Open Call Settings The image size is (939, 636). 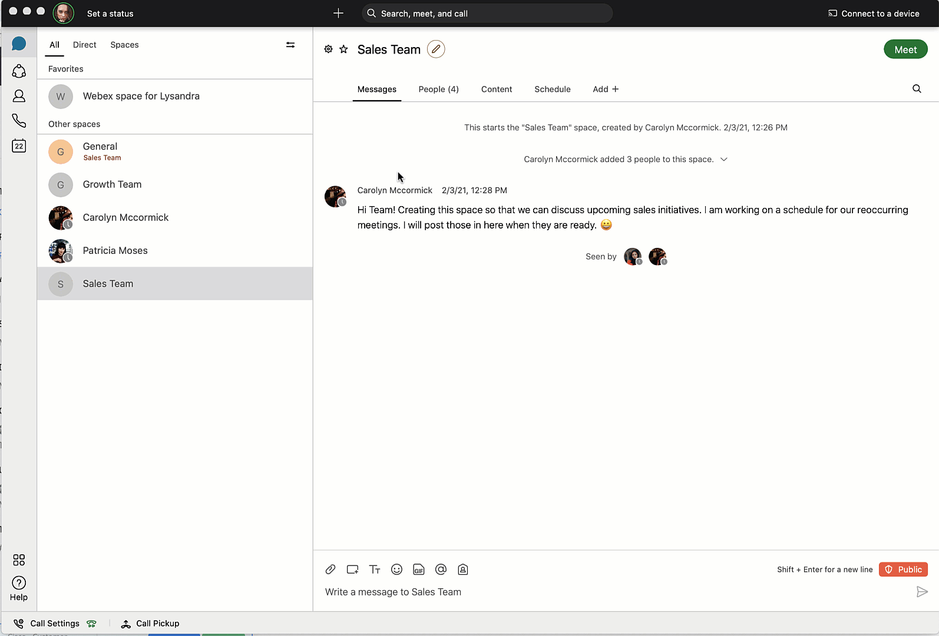[47, 624]
